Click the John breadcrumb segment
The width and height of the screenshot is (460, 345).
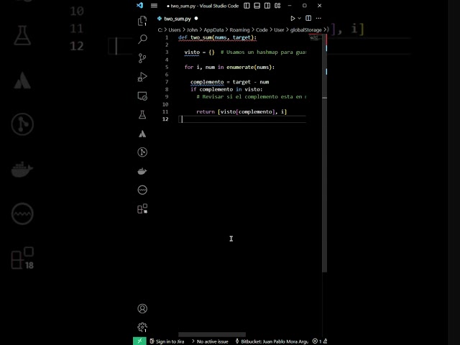pyautogui.click(x=192, y=30)
